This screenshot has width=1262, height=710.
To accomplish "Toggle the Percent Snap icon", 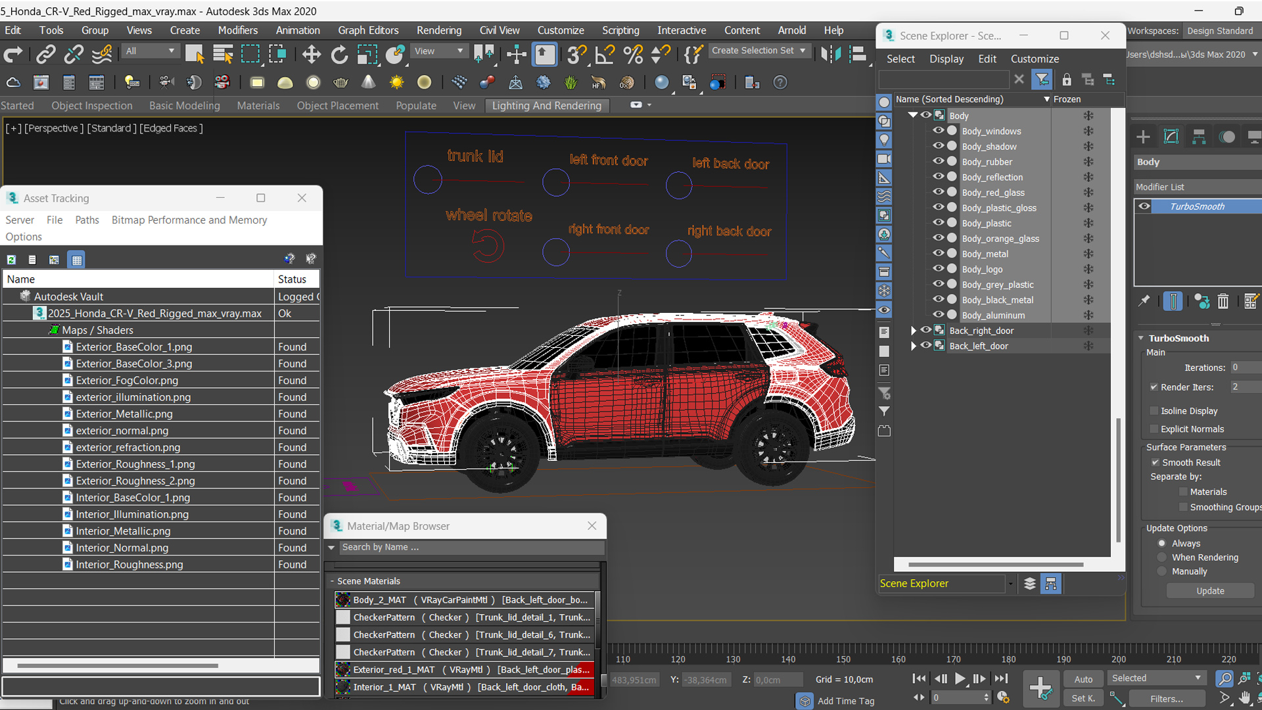I will (x=633, y=55).
